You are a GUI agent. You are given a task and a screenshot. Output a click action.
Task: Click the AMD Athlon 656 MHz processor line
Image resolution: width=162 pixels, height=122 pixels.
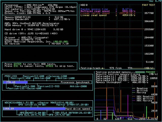(31, 5)
